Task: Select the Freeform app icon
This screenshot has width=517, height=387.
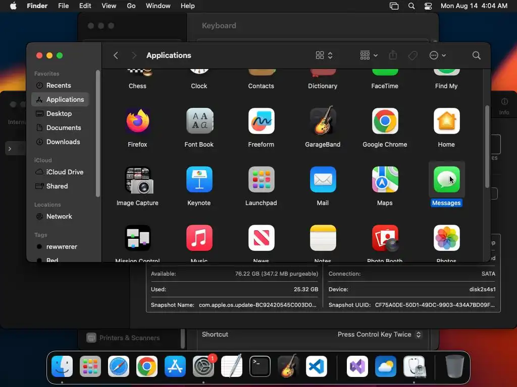Action: click(x=261, y=121)
